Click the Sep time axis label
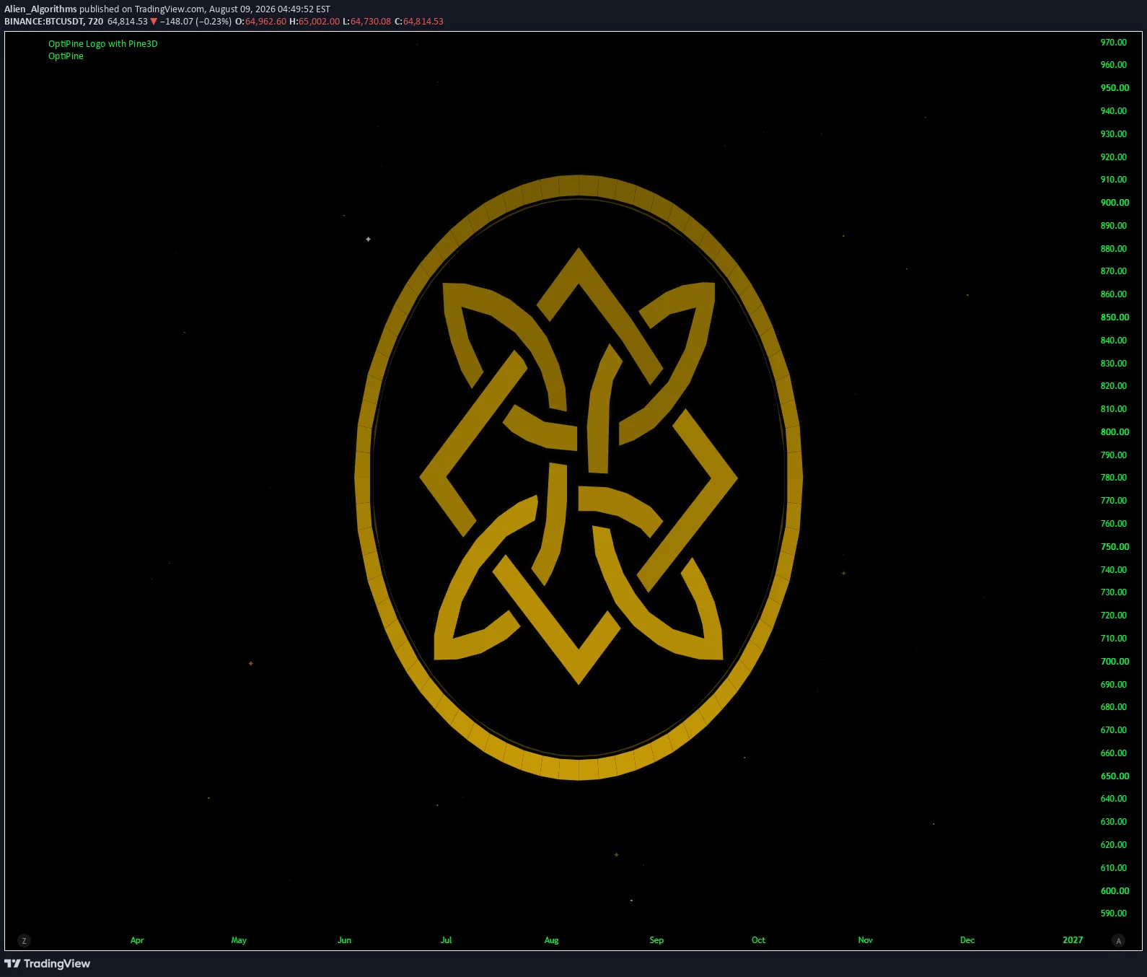The image size is (1147, 977). [x=656, y=940]
